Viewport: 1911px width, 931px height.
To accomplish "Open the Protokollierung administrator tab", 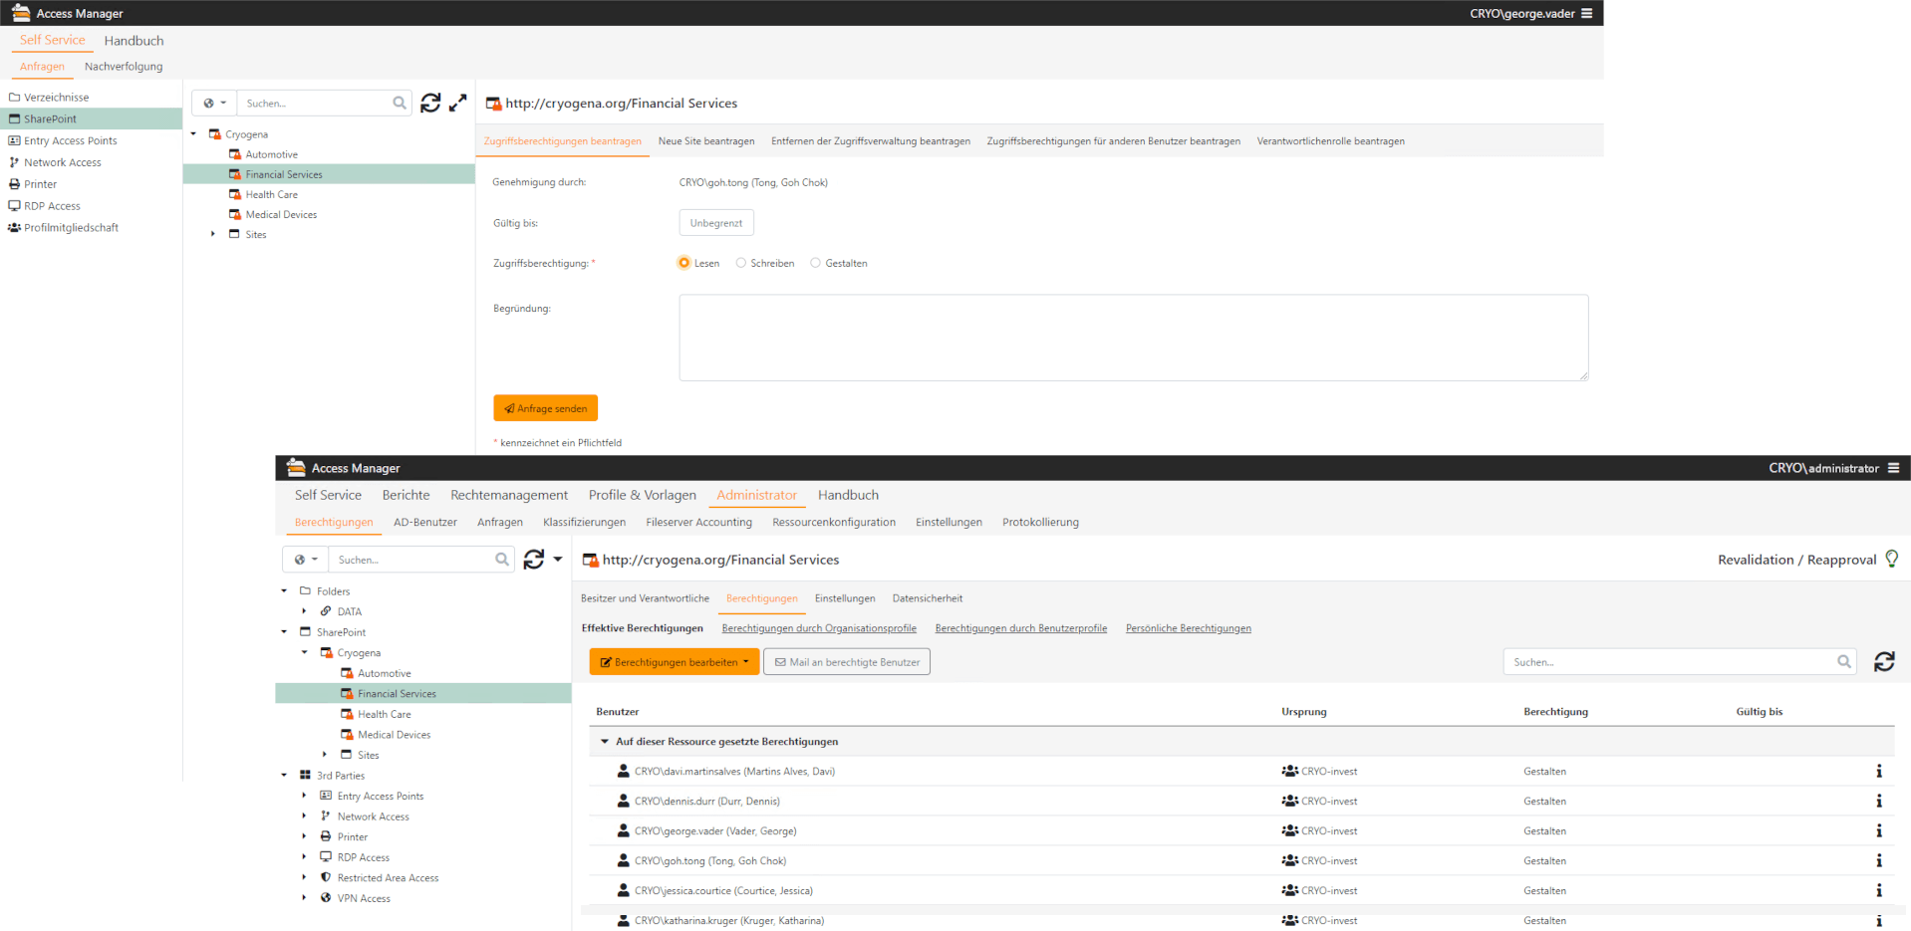I will (x=1040, y=521).
